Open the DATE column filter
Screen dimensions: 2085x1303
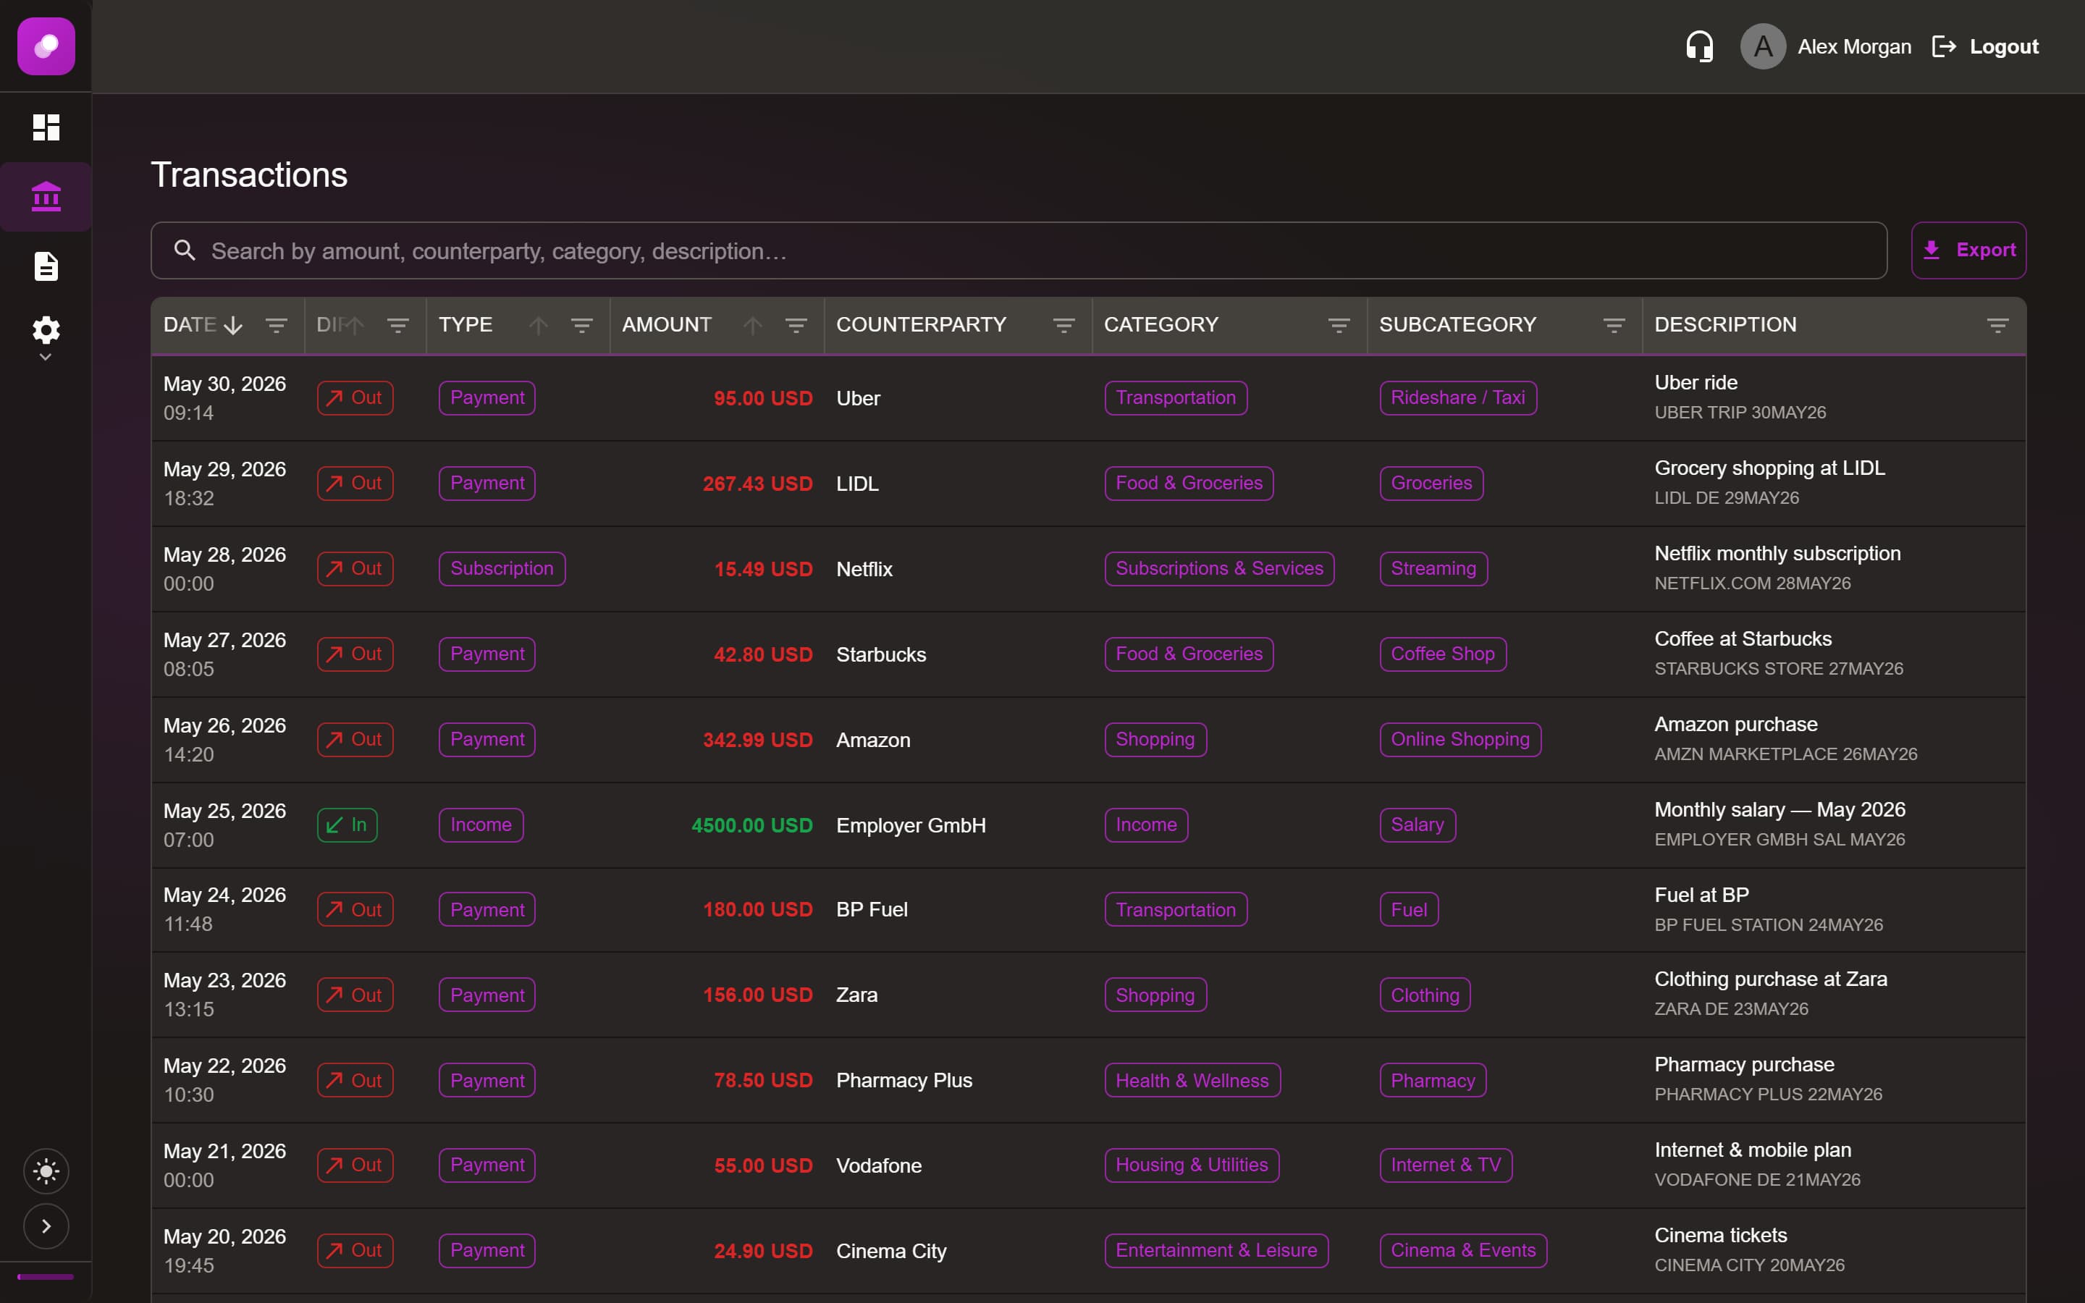[x=277, y=326]
